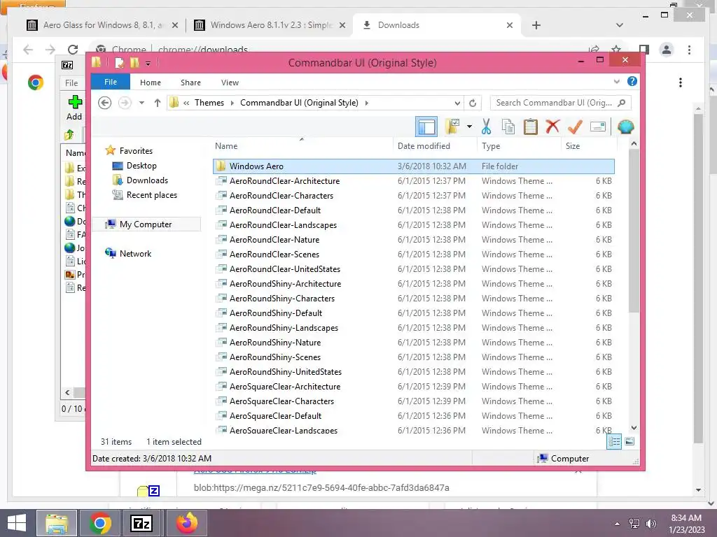The width and height of the screenshot is (717, 537).
Task: Click the search Commandbar UI box
Action: pos(561,103)
